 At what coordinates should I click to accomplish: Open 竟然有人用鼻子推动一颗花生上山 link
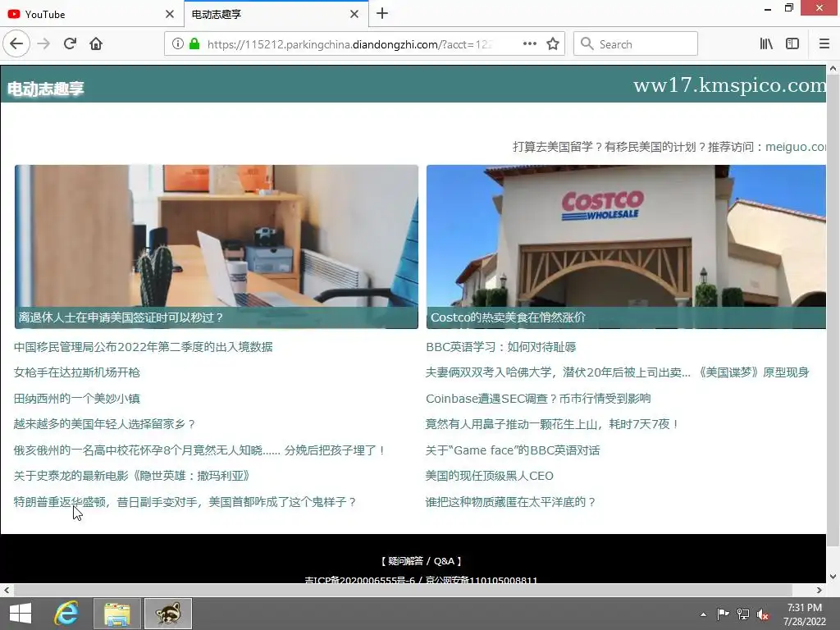coord(552,424)
